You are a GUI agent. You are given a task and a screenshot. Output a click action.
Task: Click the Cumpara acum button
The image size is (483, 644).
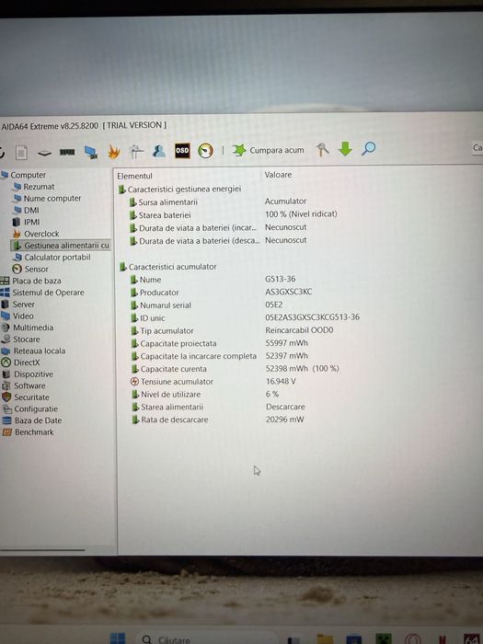pyautogui.click(x=269, y=150)
